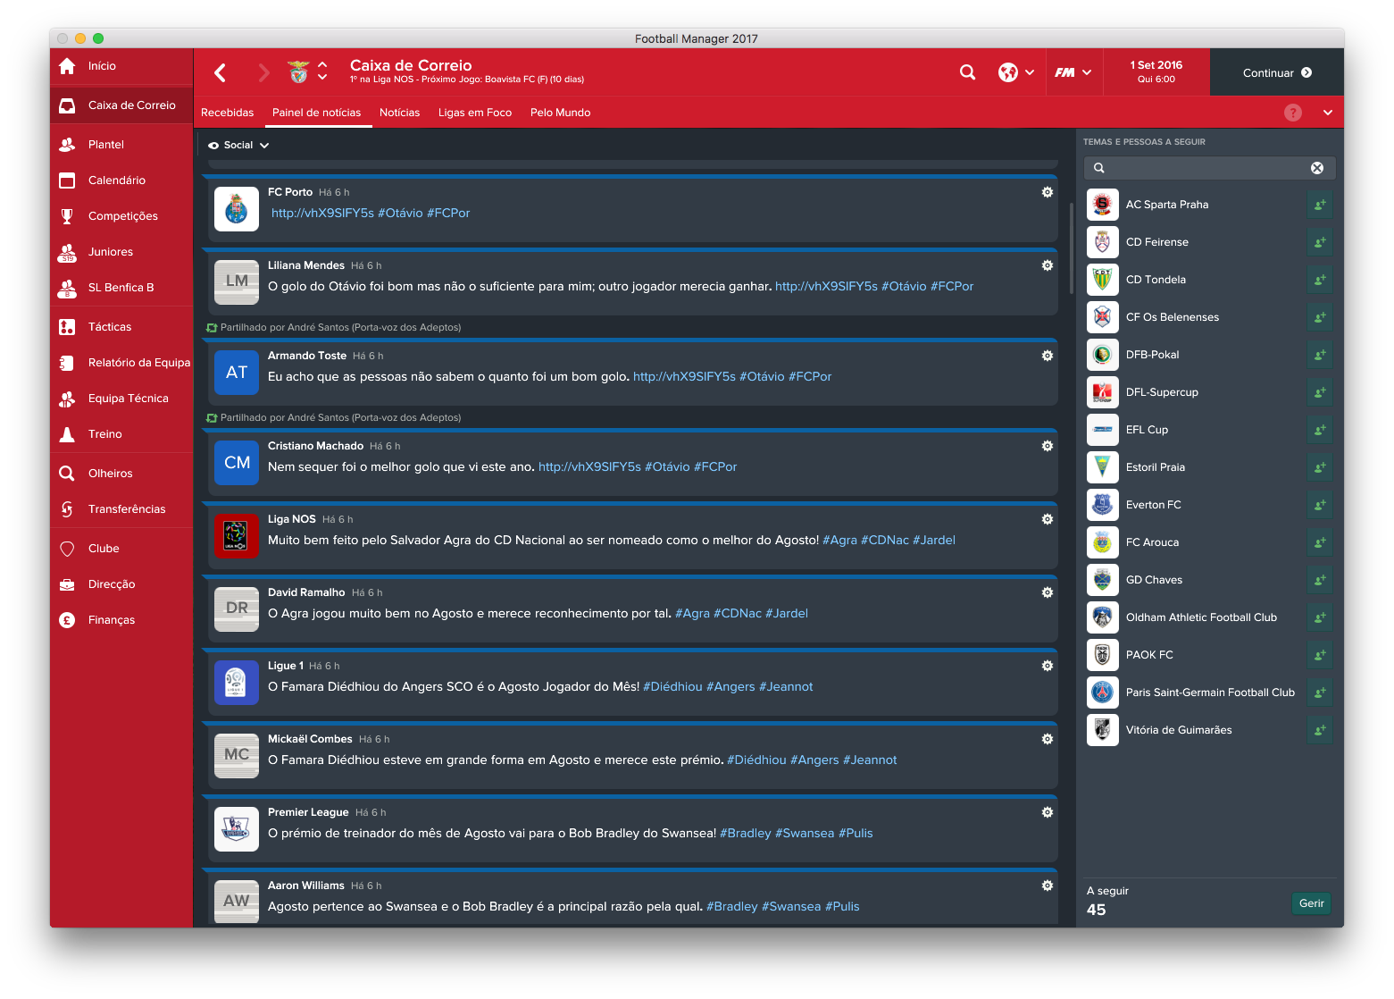Click the SL Benfica B sidebar icon

click(67, 288)
